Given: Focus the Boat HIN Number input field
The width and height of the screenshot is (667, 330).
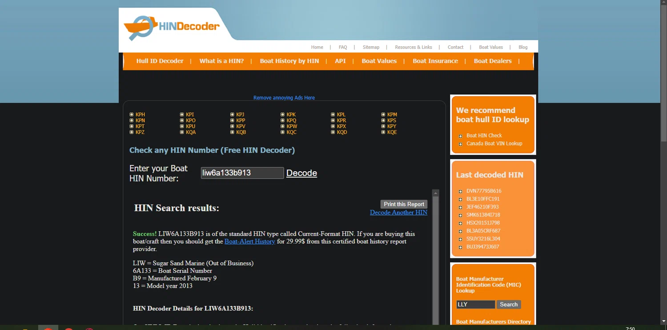Looking at the screenshot, I should click(x=242, y=173).
